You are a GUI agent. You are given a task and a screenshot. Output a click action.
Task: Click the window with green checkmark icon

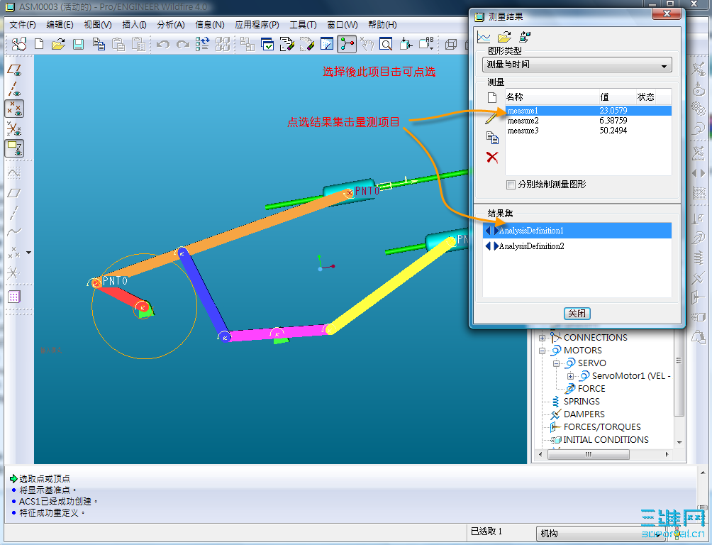(x=267, y=44)
